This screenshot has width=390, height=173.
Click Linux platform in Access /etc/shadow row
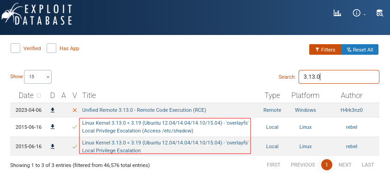pos(306,127)
